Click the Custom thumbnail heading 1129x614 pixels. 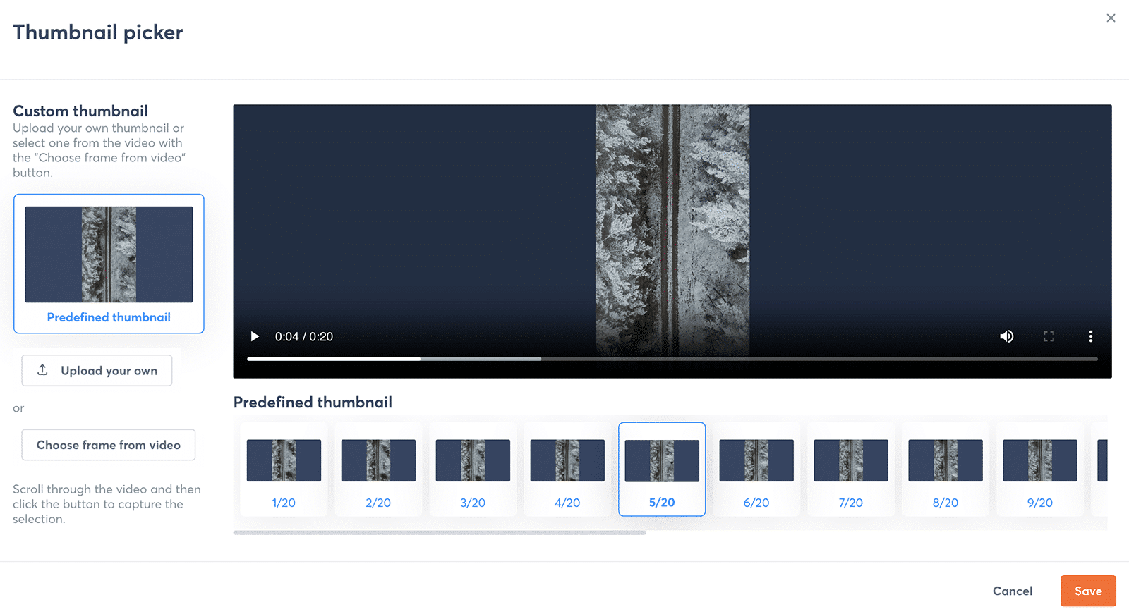80,111
